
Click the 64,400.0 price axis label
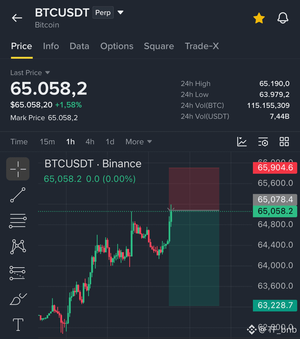275,245
